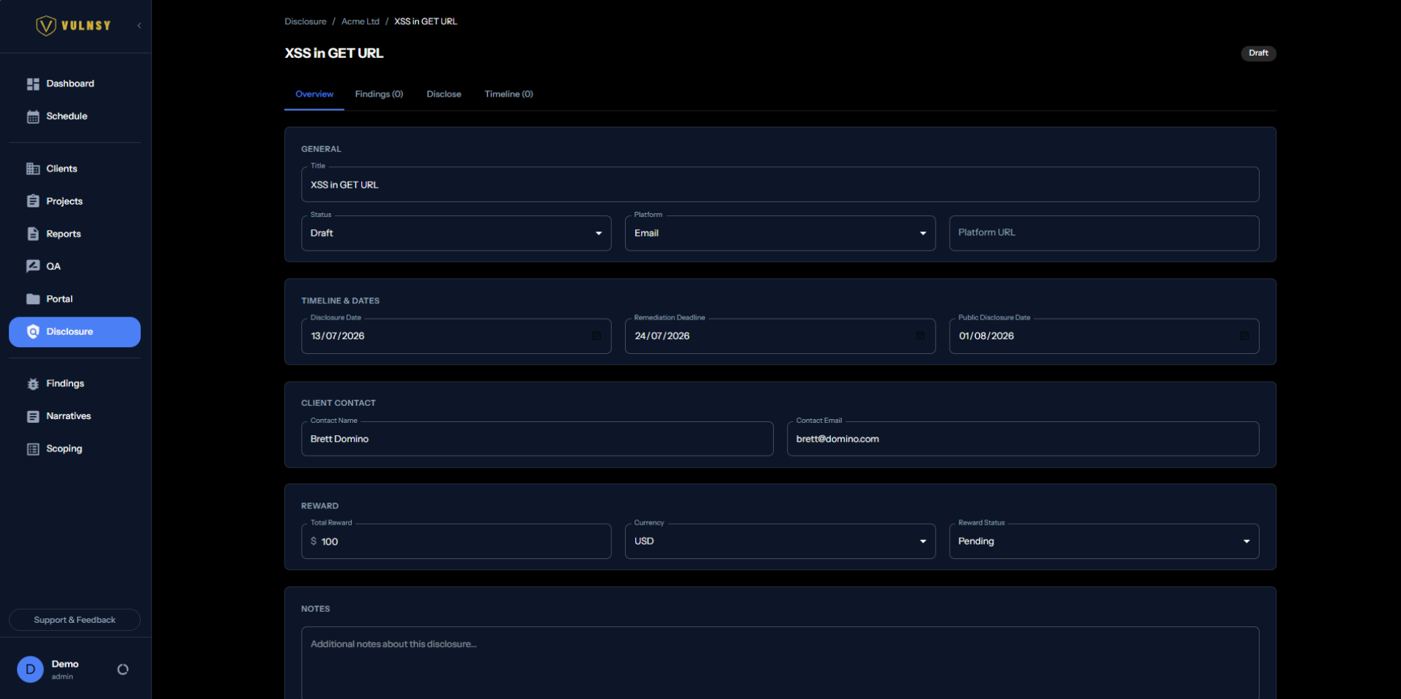Expand the Reward Status dropdown showing Pending
Screen dimensions: 1401x699
[1104, 541]
